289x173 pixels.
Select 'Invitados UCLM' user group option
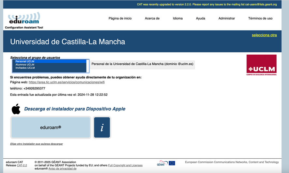coord(25,68)
